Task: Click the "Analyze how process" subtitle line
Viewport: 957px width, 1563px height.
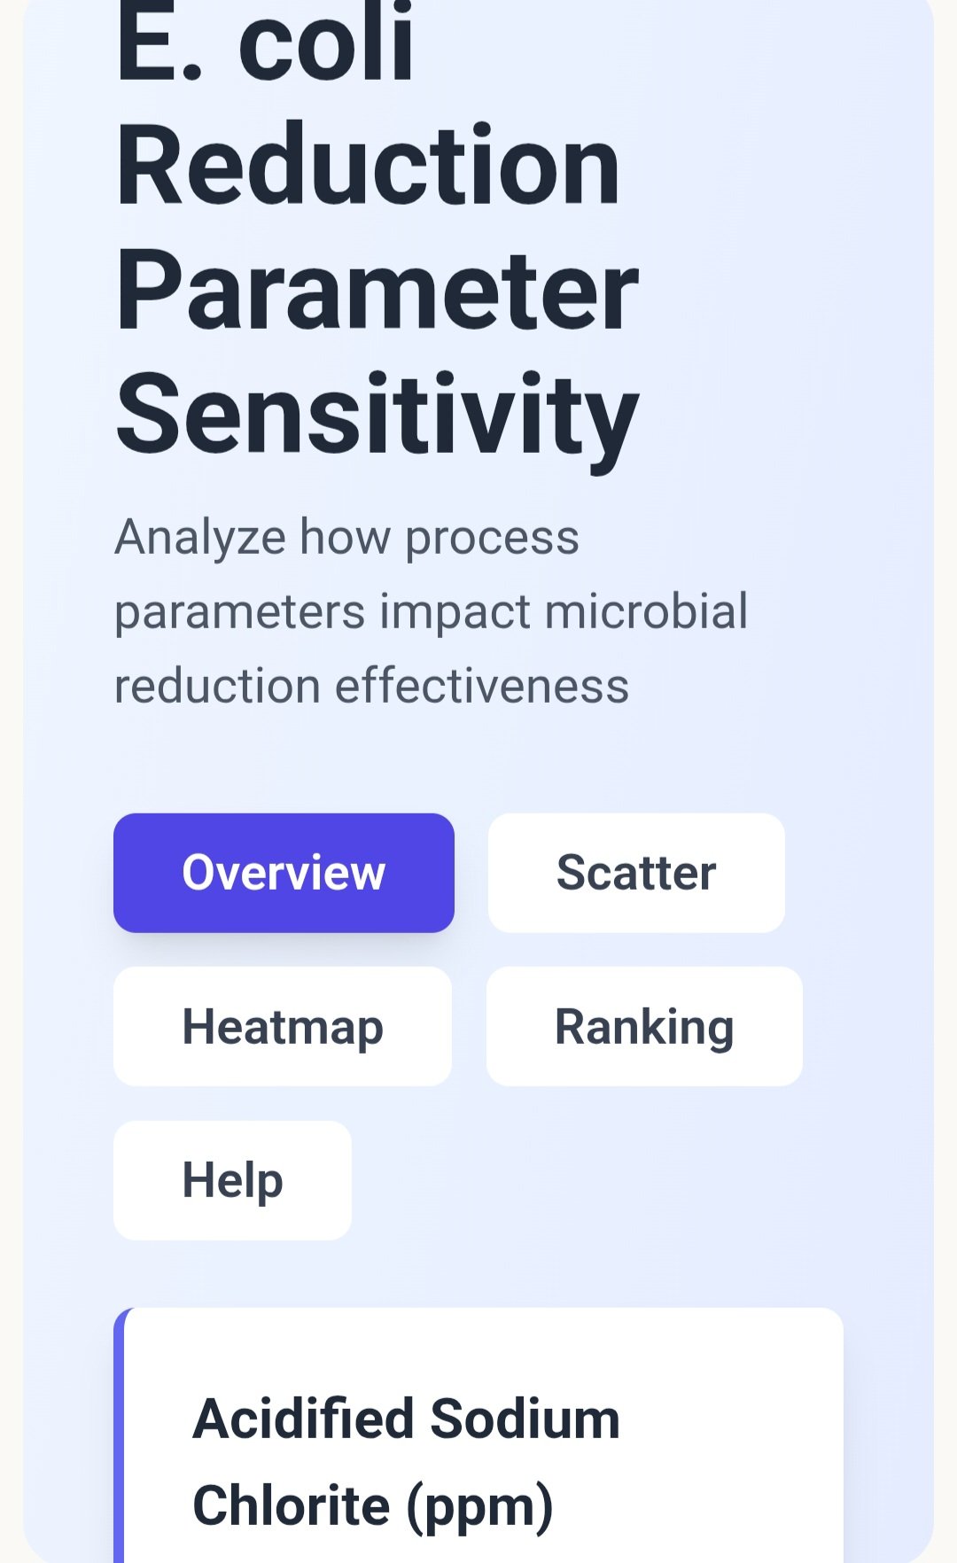Action: coord(346,537)
